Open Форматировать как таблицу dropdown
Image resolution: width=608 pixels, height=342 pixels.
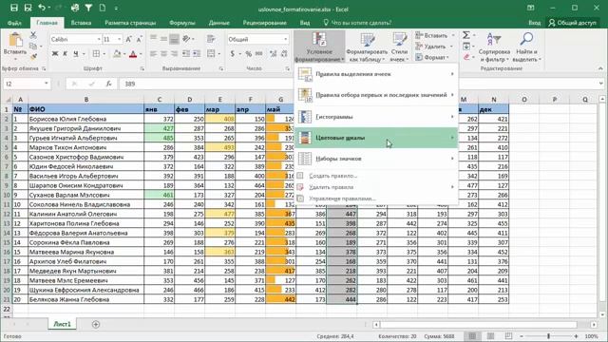(367, 47)
